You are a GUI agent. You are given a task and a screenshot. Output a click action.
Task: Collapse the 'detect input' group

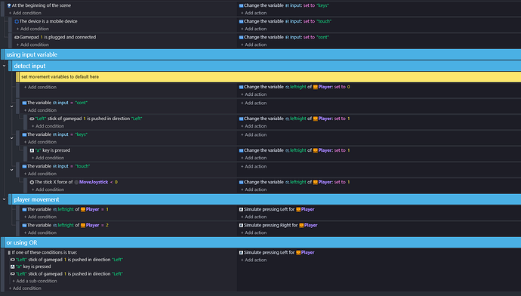(x=5, y=66)
